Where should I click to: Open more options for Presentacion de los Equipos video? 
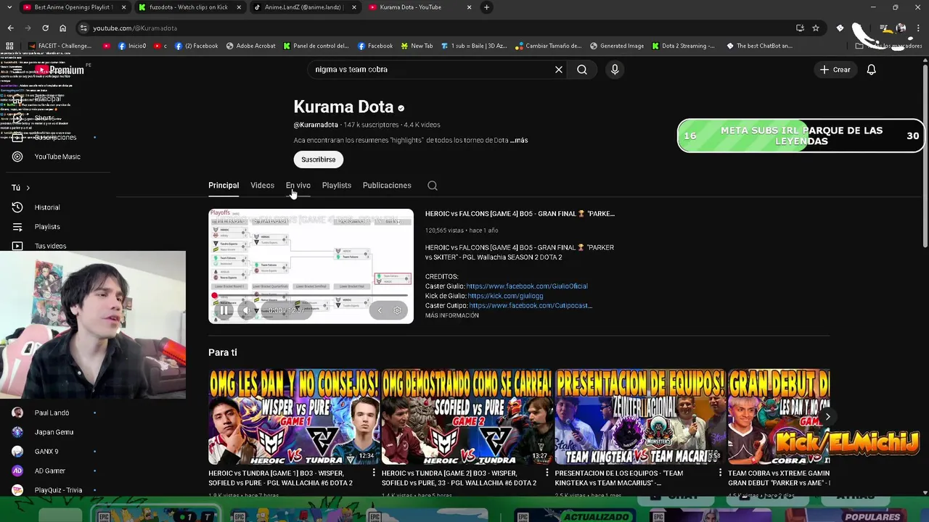[720, 473]
